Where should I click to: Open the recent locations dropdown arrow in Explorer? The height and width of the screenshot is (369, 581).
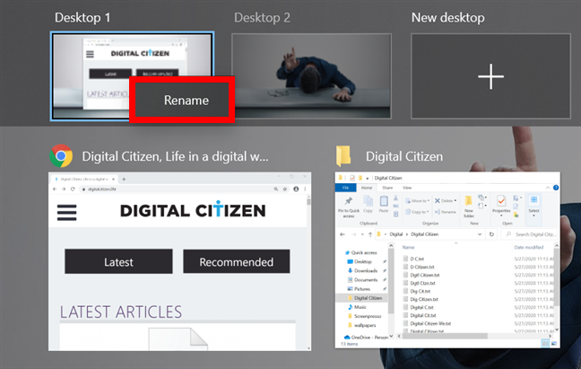point(362,234)
